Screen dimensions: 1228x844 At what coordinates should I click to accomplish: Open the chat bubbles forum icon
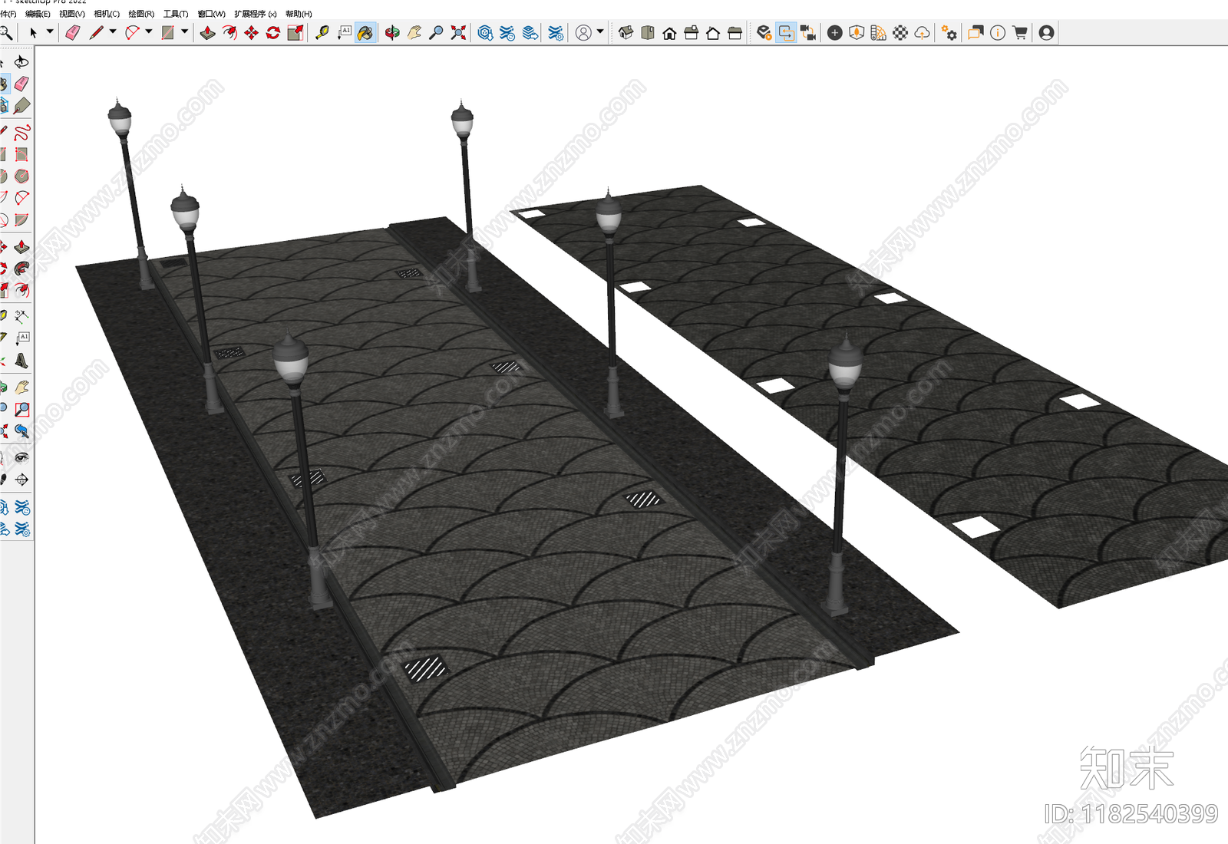point(975,32)
